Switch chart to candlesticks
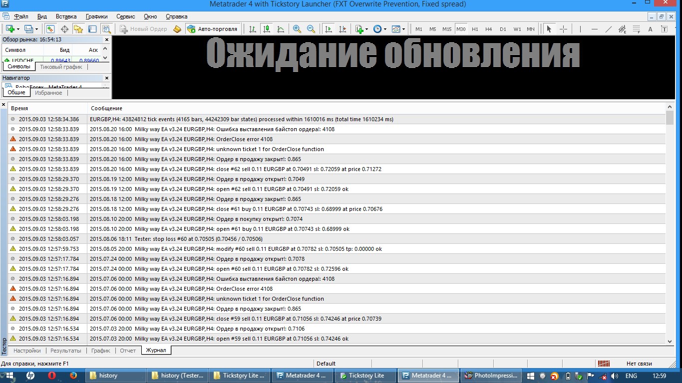This screenshot has width=682, height=383. coord(267,29)
